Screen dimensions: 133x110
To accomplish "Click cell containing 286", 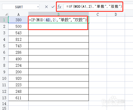I will 18,52.
